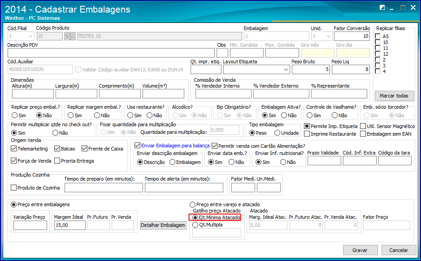Enable Embalagem sem EAN checkbox
This screenshot has width=421, height=261.
363,134
